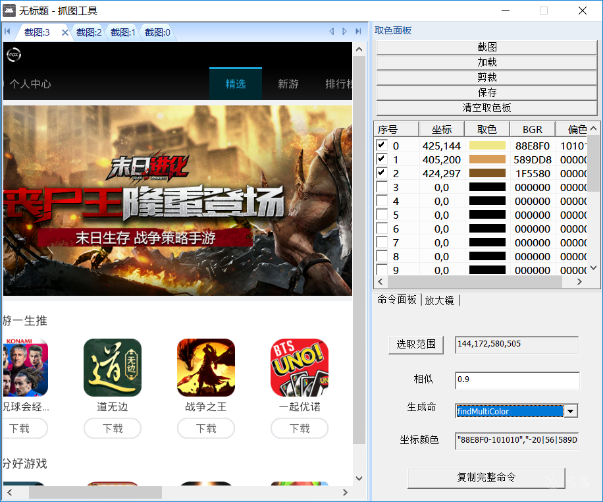603x502 pixels.
Task: Click image view scroll up arrow
Action: tap(359, 49)
